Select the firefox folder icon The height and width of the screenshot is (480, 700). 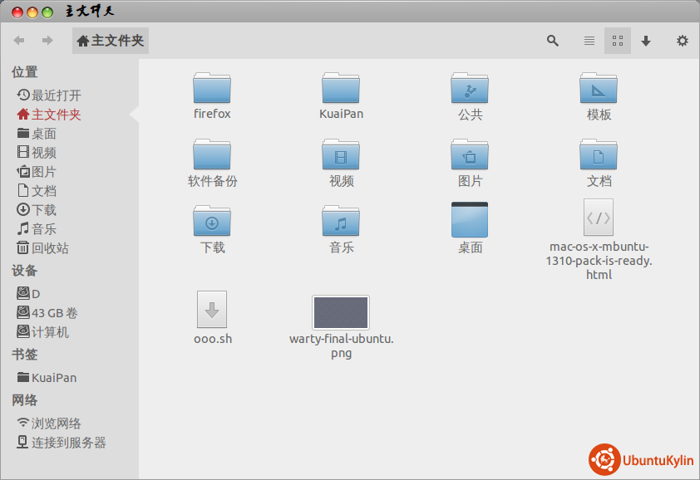pyautogui.click(x=212, y=88)
